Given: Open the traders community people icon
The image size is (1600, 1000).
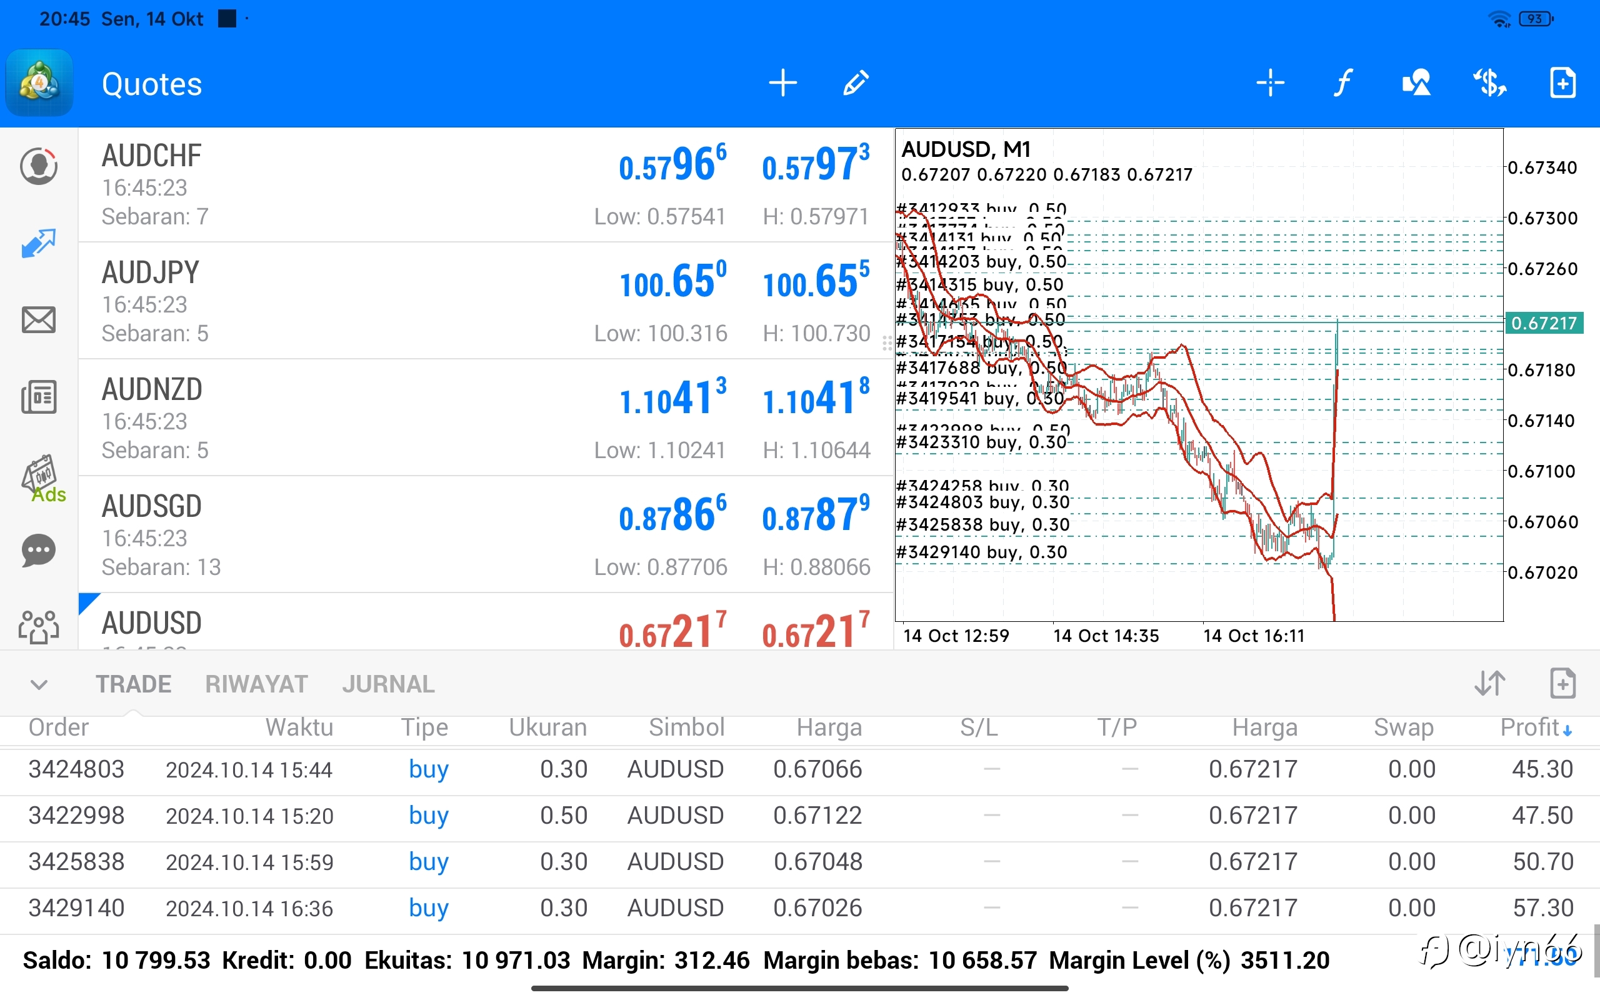Looking at the screenshot, I should tap(38, 627).
